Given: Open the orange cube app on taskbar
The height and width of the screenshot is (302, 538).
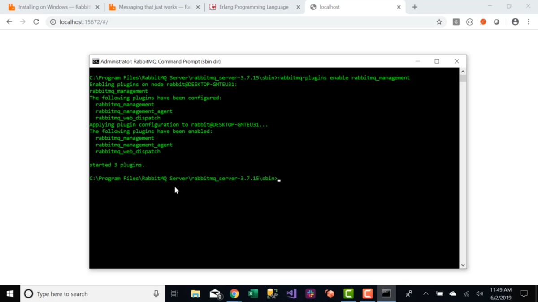Looking at the screenshot, I should point(330,294).
